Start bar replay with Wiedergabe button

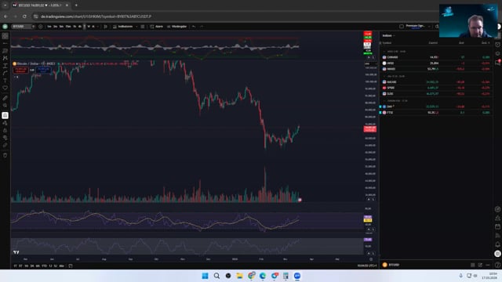[x=176, y=27]
